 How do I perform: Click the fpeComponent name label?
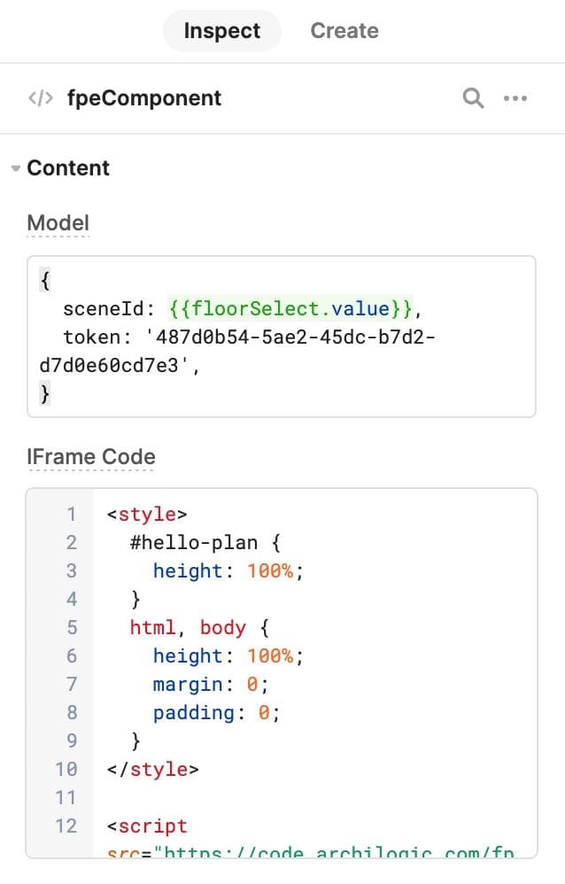pyautogui.click(x=145, y=98)
